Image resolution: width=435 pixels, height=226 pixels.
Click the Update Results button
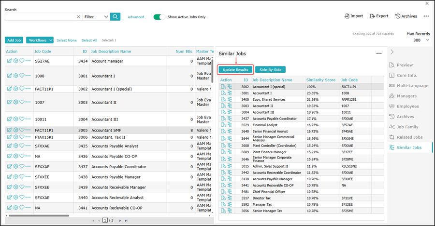point(235,70)
